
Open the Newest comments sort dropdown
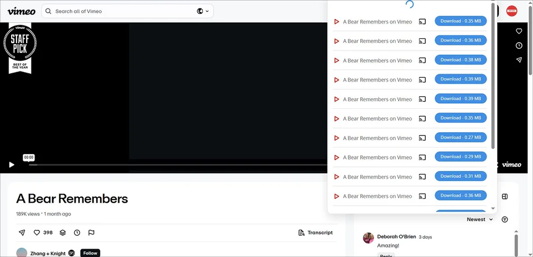point(480,219)
